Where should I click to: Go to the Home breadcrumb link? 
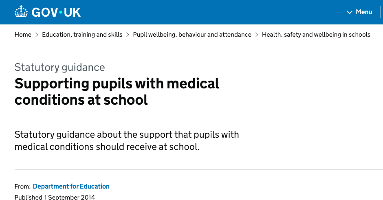(23, 35)
